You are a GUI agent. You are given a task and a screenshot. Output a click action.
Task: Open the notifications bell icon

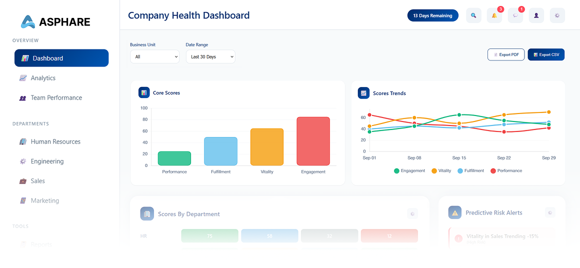pyautogui.click(x=494, y=15)
